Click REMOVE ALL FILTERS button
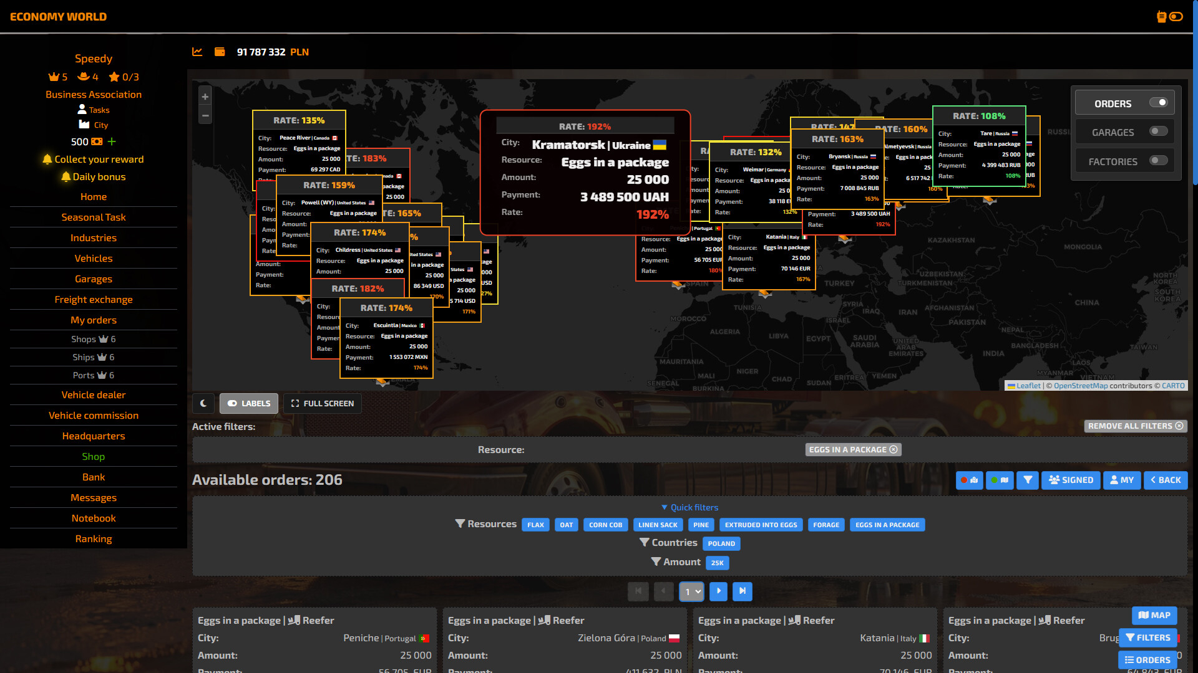 [1135, 426]
